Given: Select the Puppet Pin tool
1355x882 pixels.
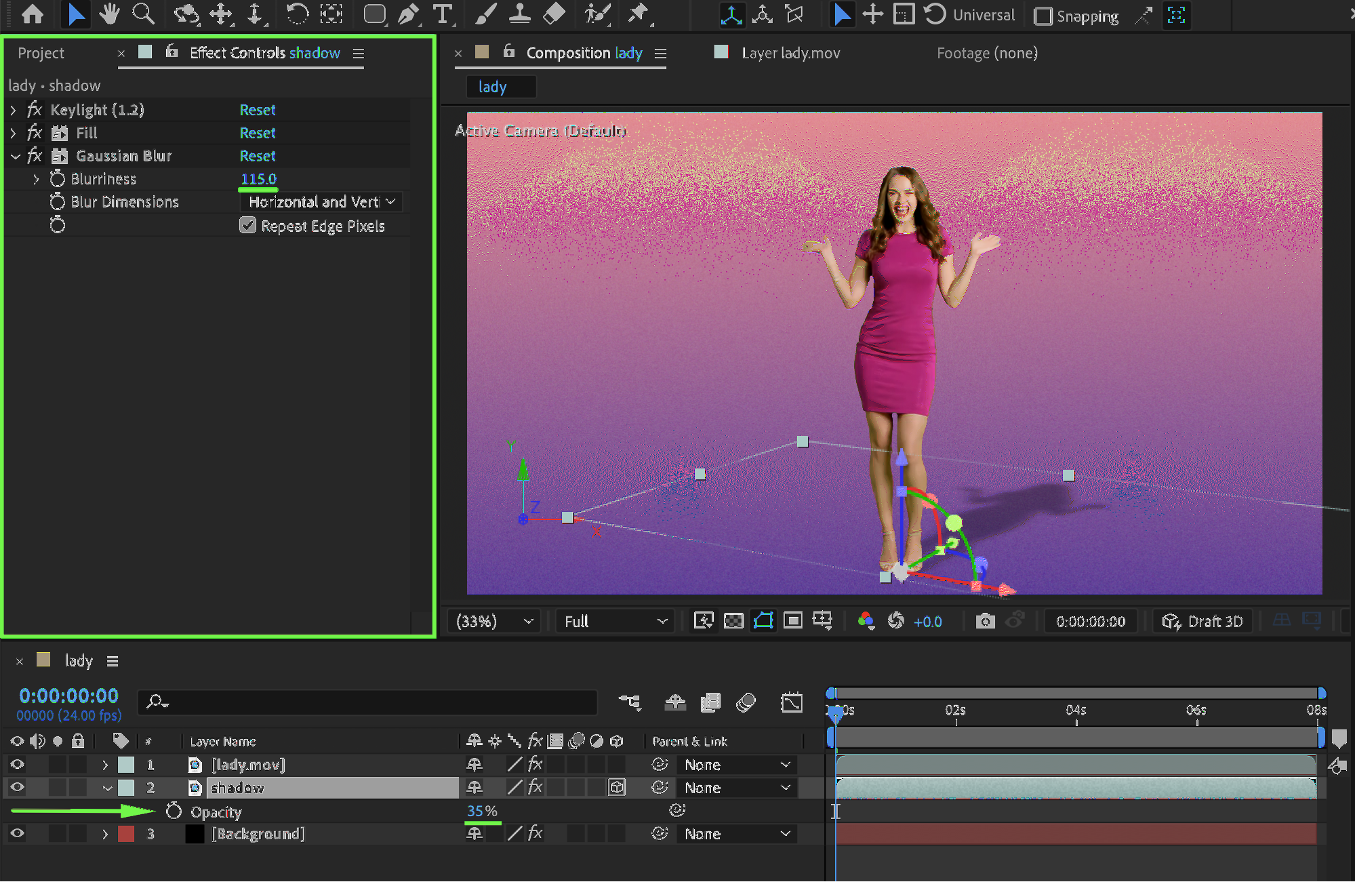Looking at the screenshot, I should 638,14.
